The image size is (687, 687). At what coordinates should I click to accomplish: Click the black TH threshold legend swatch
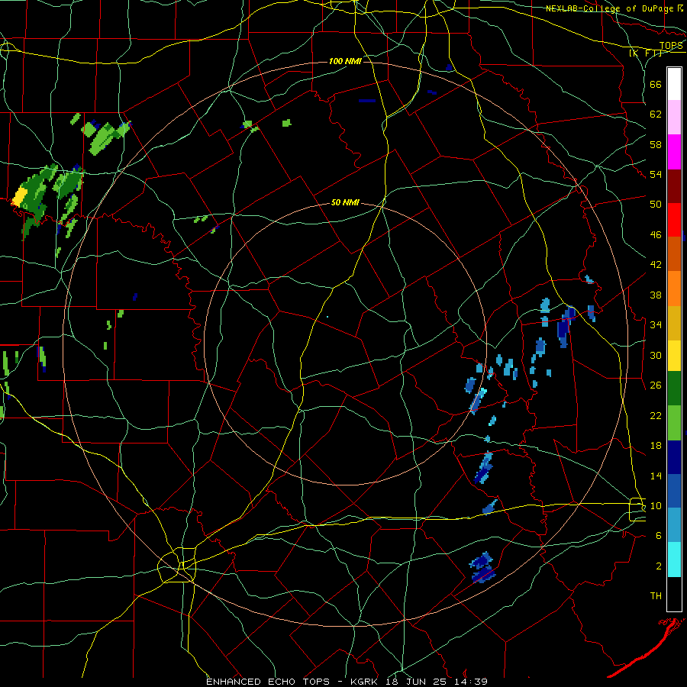coord(674,593)
